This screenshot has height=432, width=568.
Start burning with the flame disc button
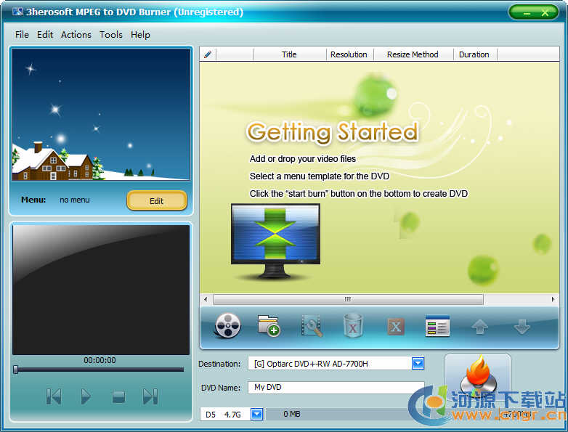pyautogui.click(x=477, y=381)
